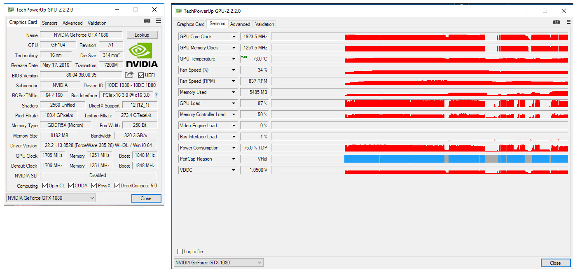Switch to Graphics Card tab in Sensors window
This screenshot has height=273, width=575.
pyautogui.click(x=191, y=24)
